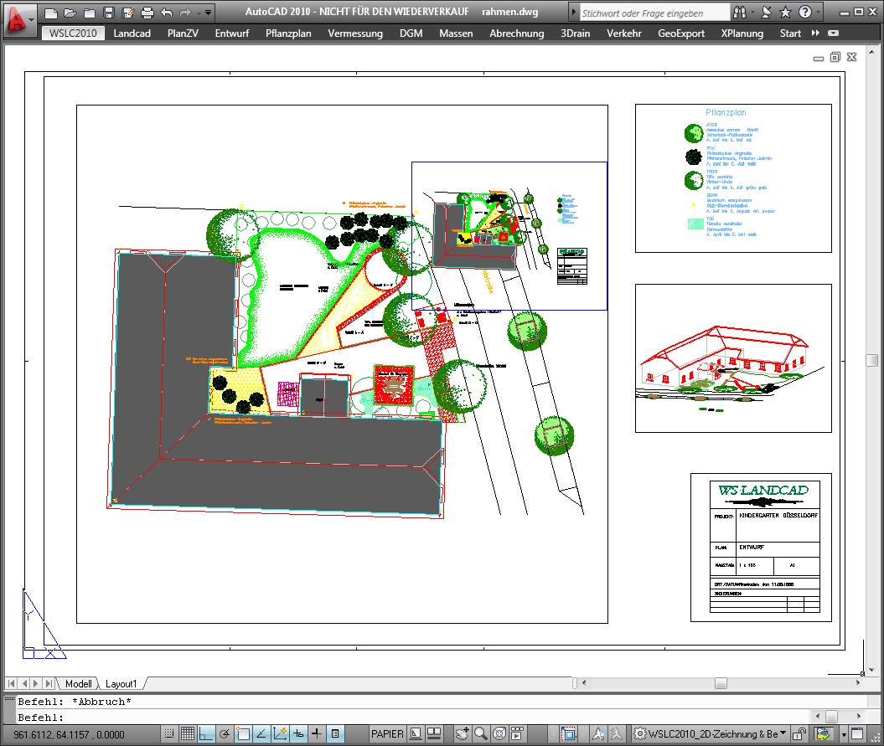Expand the quick access toolbar customize arrow
The width and height of the screenshot is (884, 746).
pyautogui.click(x=209, y=13)
